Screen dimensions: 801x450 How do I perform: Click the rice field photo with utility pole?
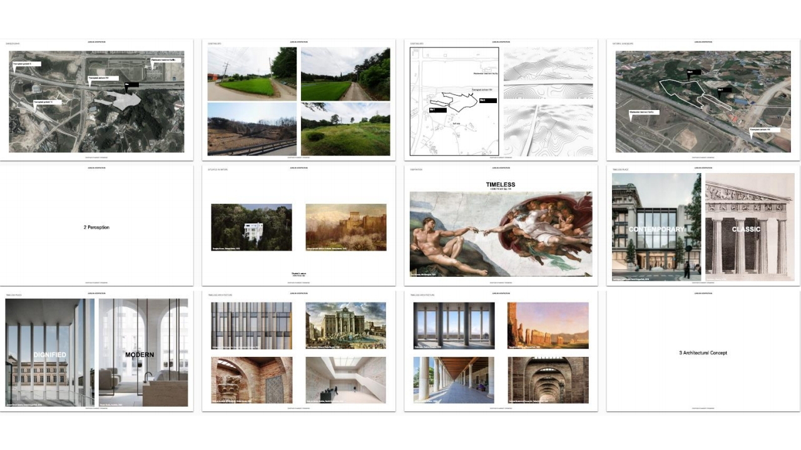click(252, 74)
